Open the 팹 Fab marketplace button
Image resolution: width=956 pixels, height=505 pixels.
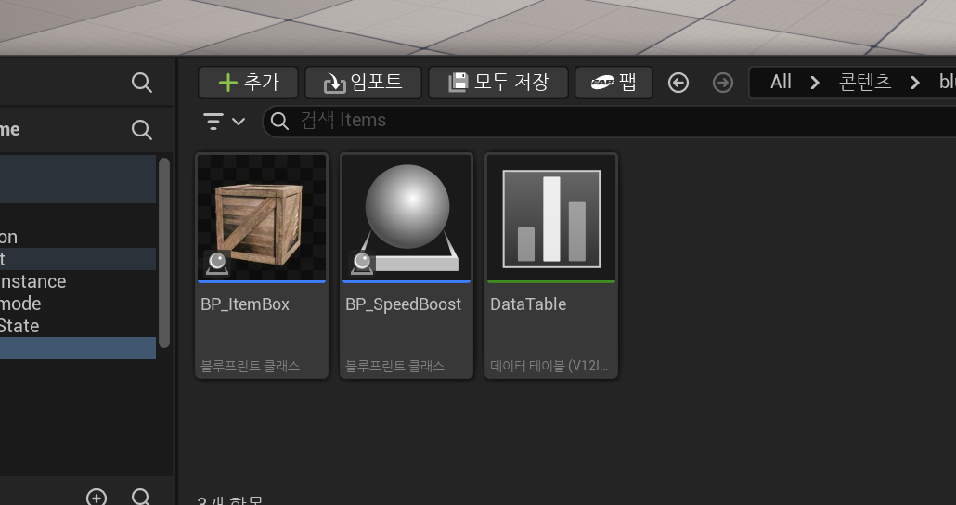point(614,83)
